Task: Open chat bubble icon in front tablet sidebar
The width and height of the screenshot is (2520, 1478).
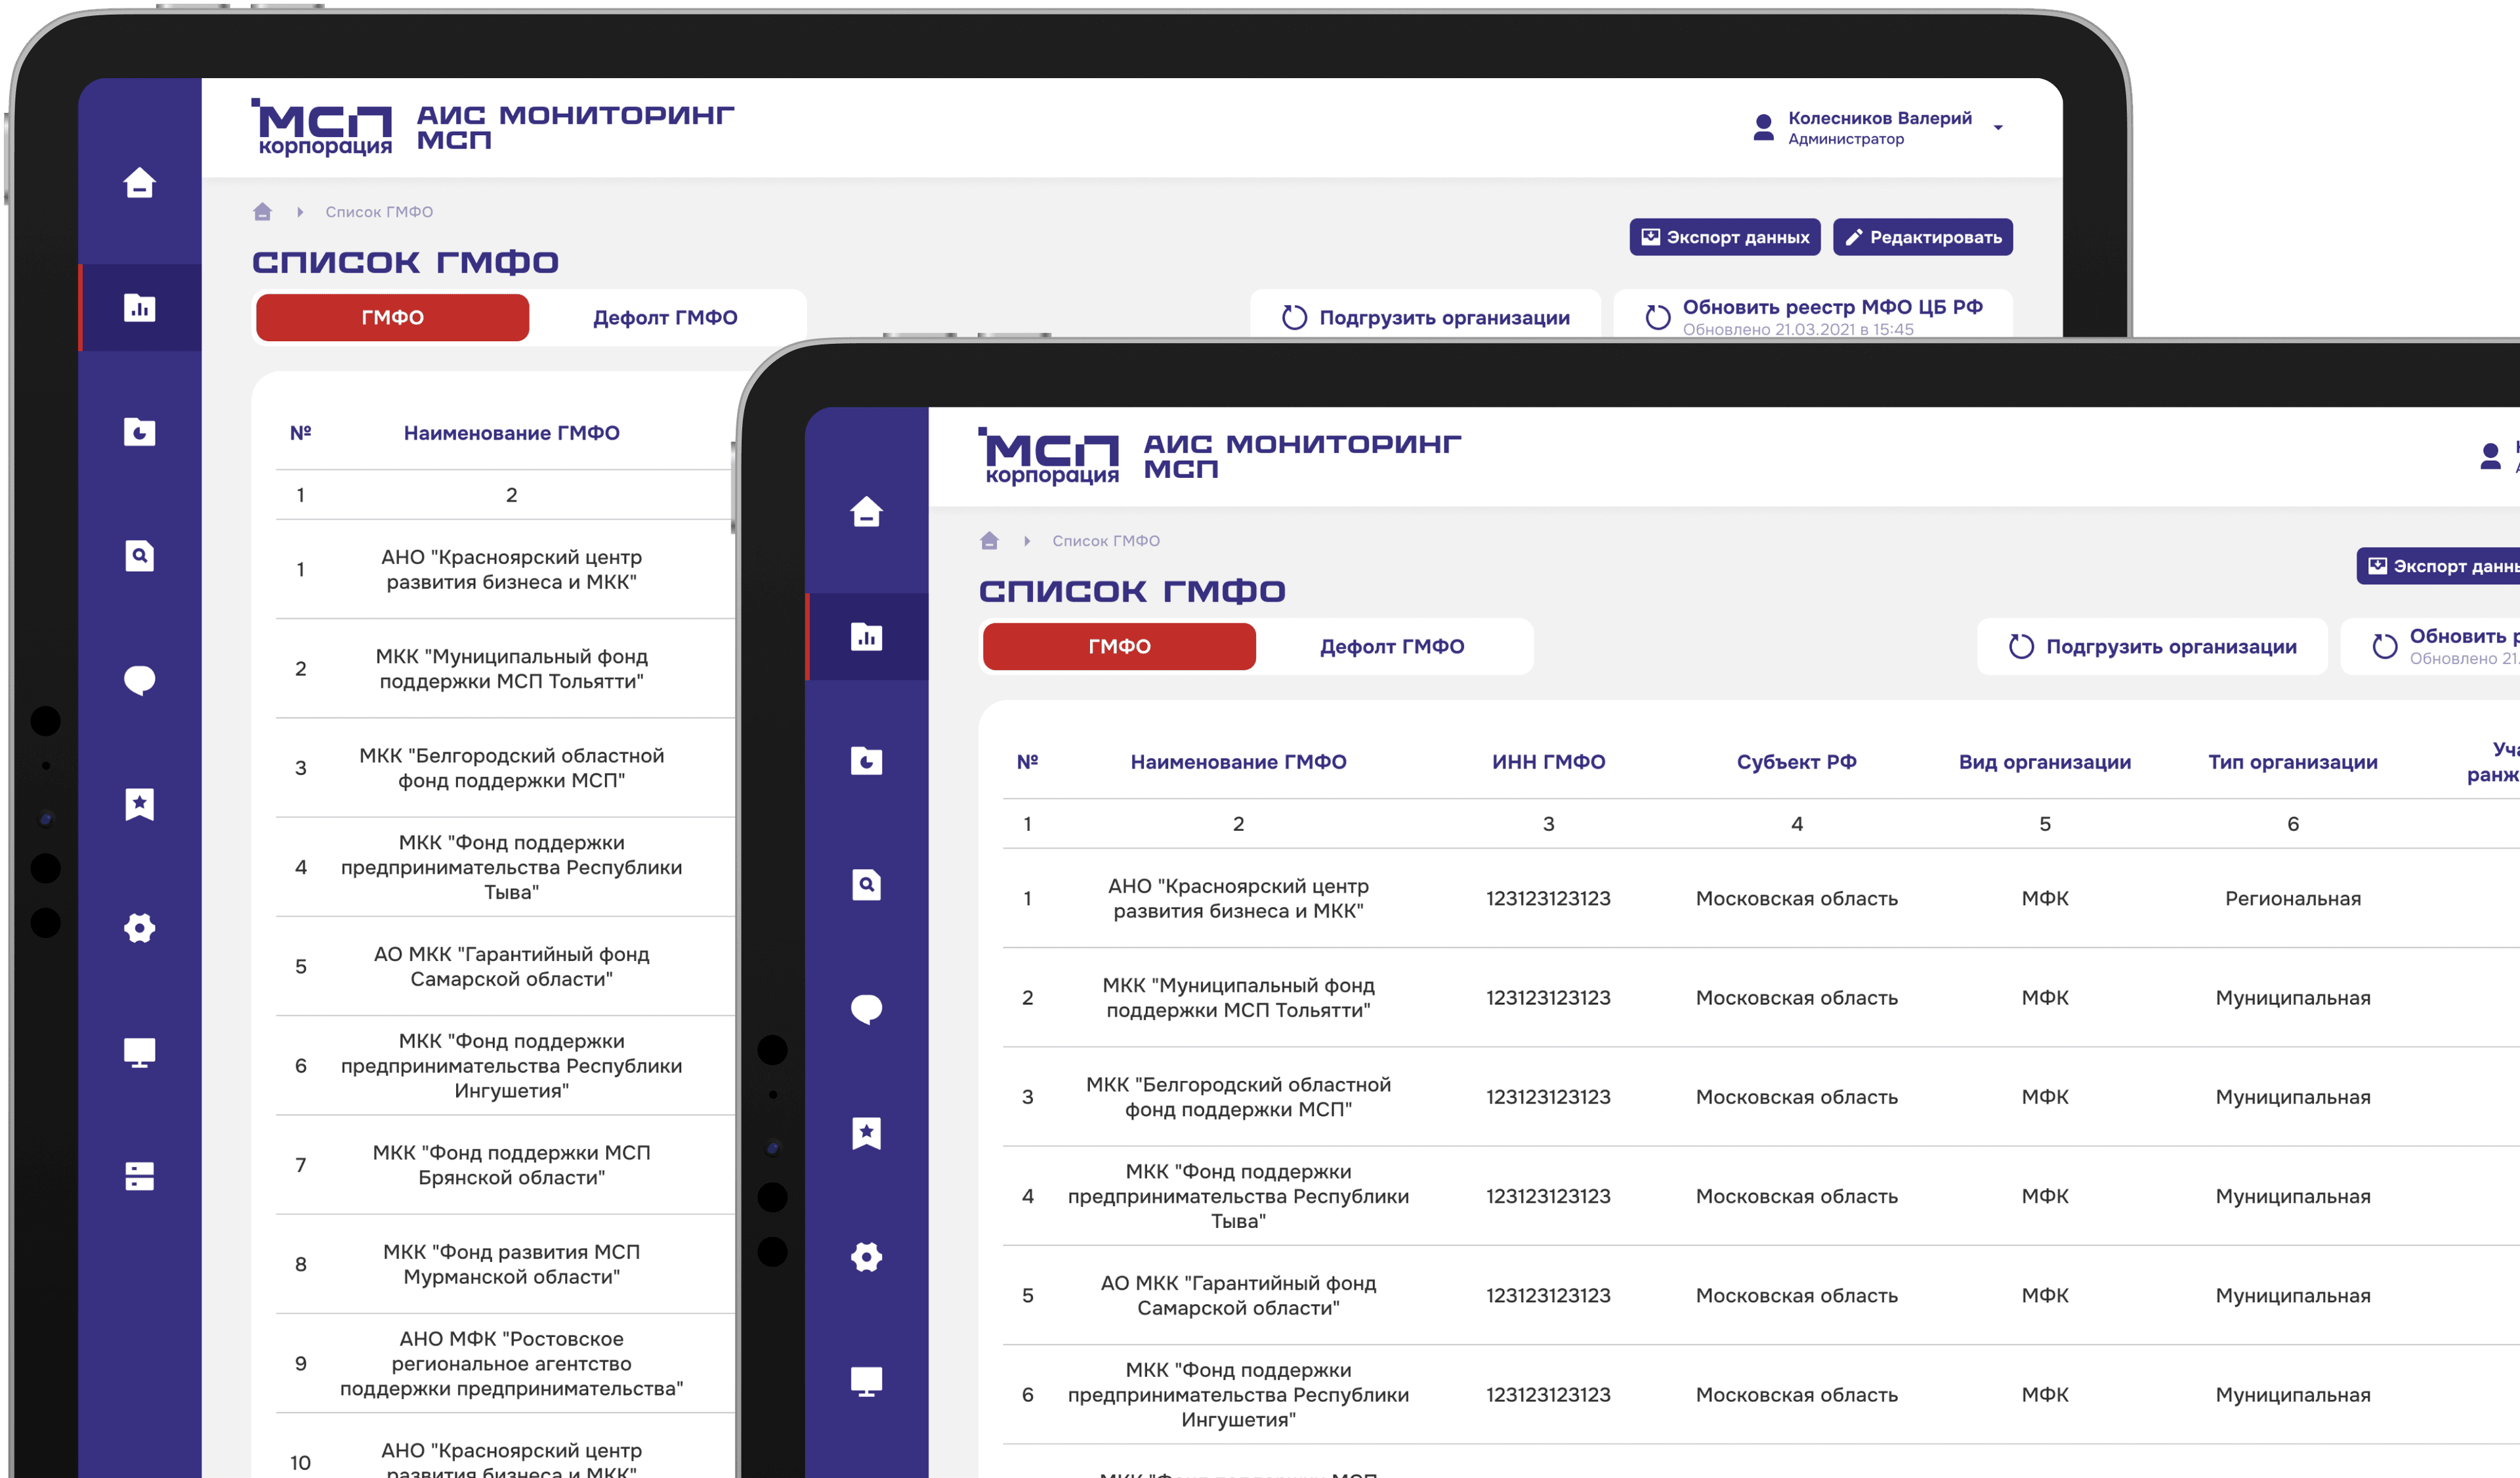Action: pyautogui.click(x=866, y=1009)
